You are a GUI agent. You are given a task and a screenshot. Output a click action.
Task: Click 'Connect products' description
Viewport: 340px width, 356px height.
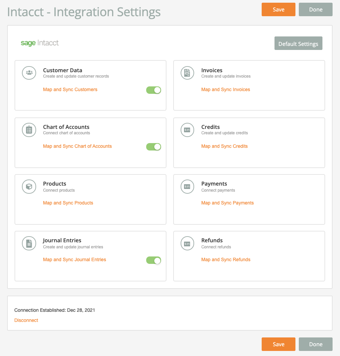[59, 190]
